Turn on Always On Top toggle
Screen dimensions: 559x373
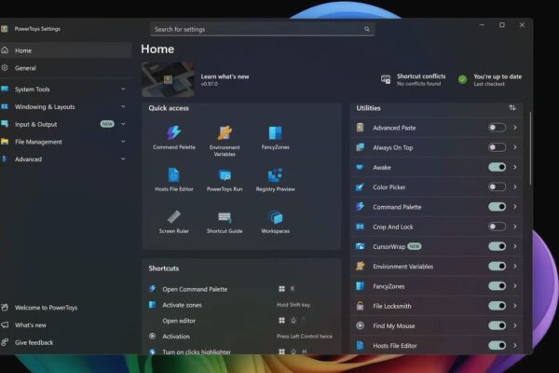pos(497,147)
